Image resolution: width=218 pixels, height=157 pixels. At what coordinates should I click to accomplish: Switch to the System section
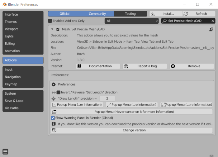click(x=23, y=93)
